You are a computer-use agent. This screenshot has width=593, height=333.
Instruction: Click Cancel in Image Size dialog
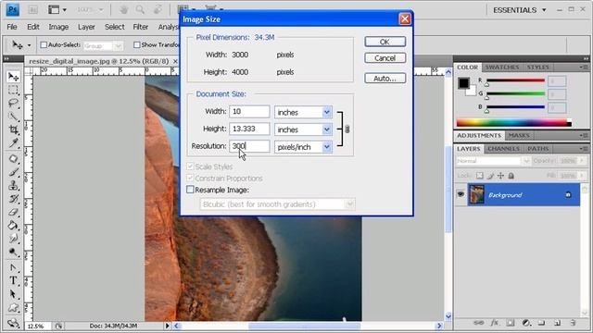click(x=385, y=58)
